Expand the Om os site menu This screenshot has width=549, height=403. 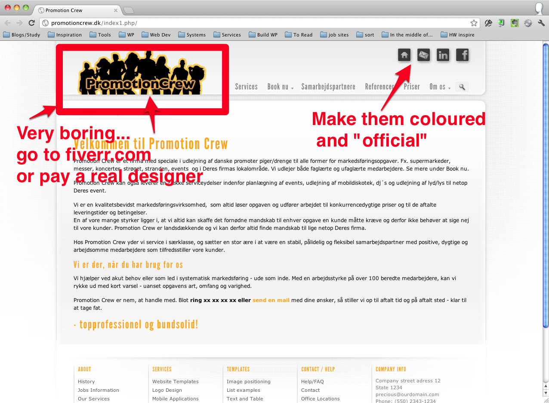point(440,87)
